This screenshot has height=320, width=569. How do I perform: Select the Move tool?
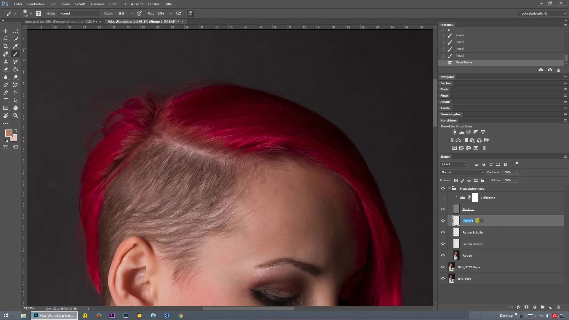[6, 31]
